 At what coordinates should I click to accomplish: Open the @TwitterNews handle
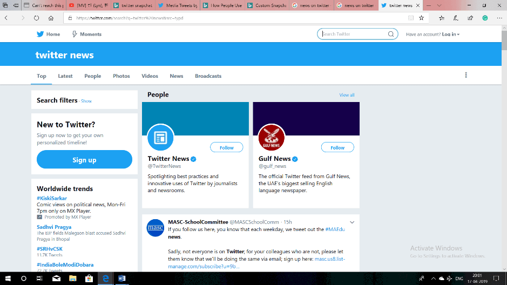pos(164,166)
